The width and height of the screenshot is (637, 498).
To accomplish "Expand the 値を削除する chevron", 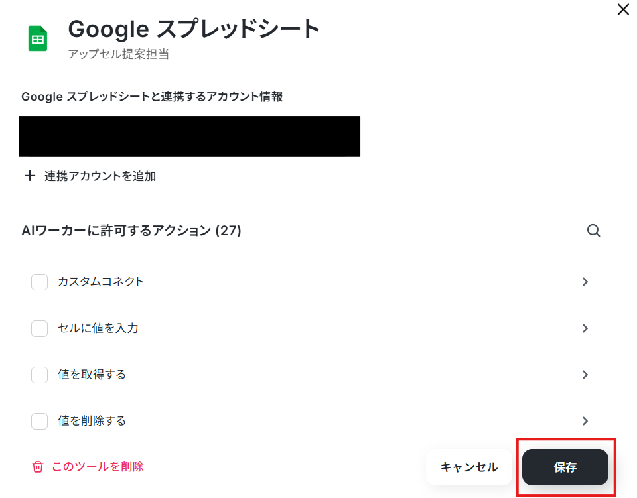I will pyautogui.click(x=585, y=421).
